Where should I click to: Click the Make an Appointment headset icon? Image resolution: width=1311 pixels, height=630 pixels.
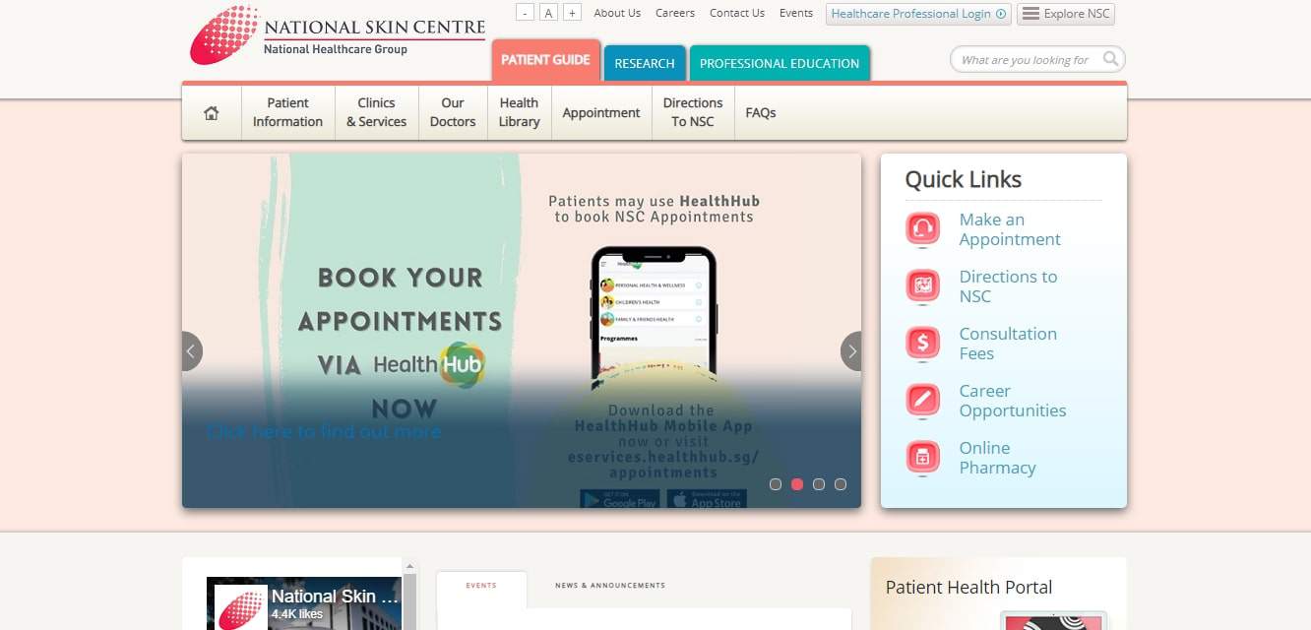pos(922,229)
